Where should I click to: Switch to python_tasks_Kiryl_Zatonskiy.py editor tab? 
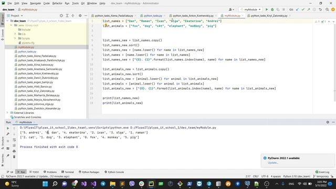click(x=269, y=16)
